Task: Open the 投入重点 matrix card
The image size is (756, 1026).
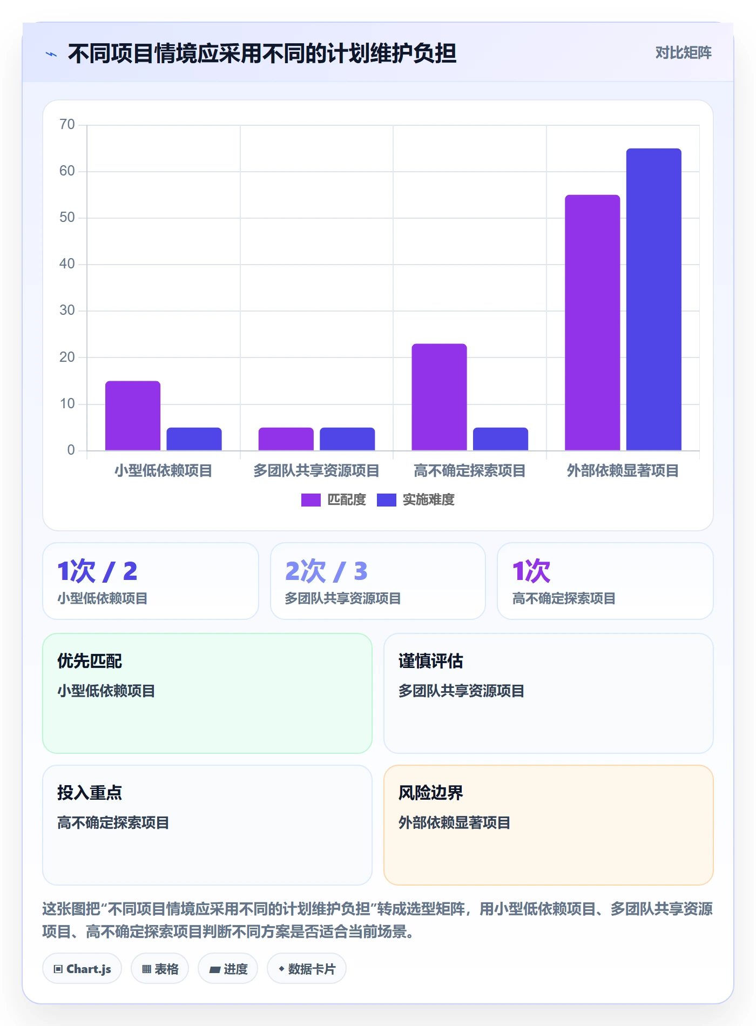Action: click(x=207, y=825)
